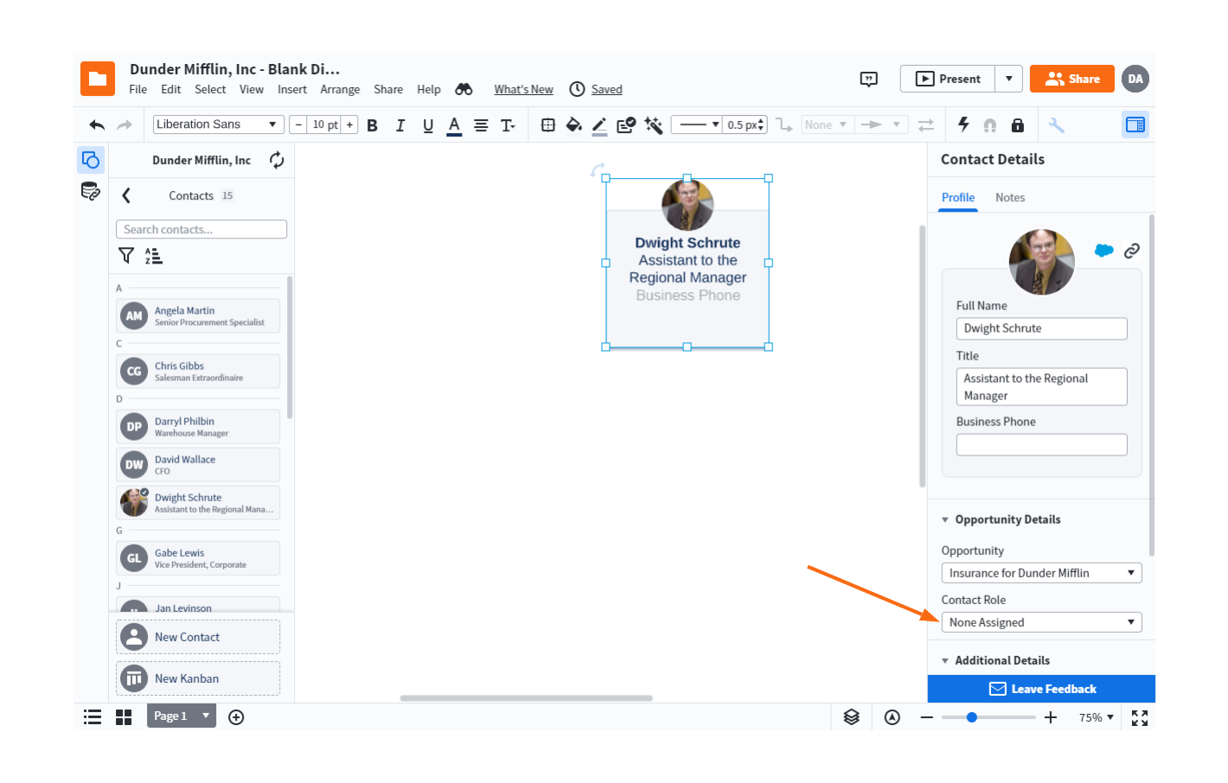1228x783 pixels.
Task: Select the shapes panel sidebar icon
Action: coord(91,160)
